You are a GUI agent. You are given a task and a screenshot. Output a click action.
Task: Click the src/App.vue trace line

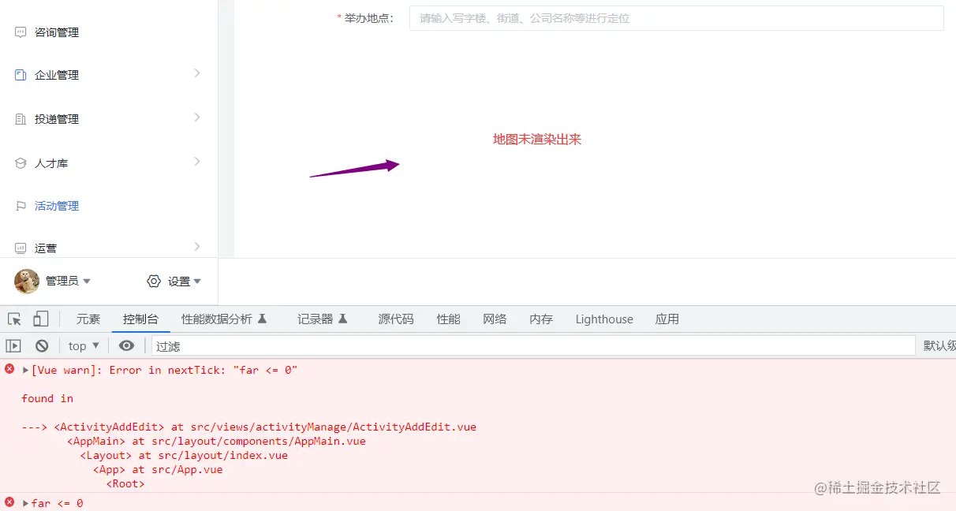coord(158,469)
